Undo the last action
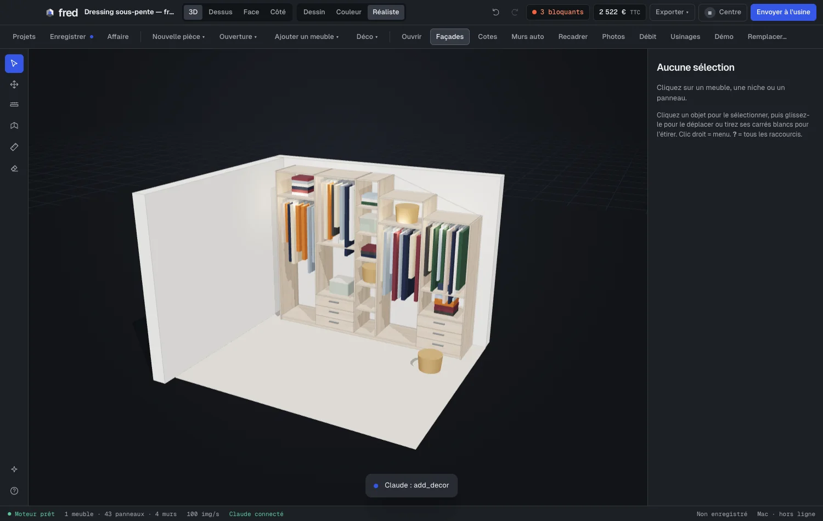 [x=495, y=12]
